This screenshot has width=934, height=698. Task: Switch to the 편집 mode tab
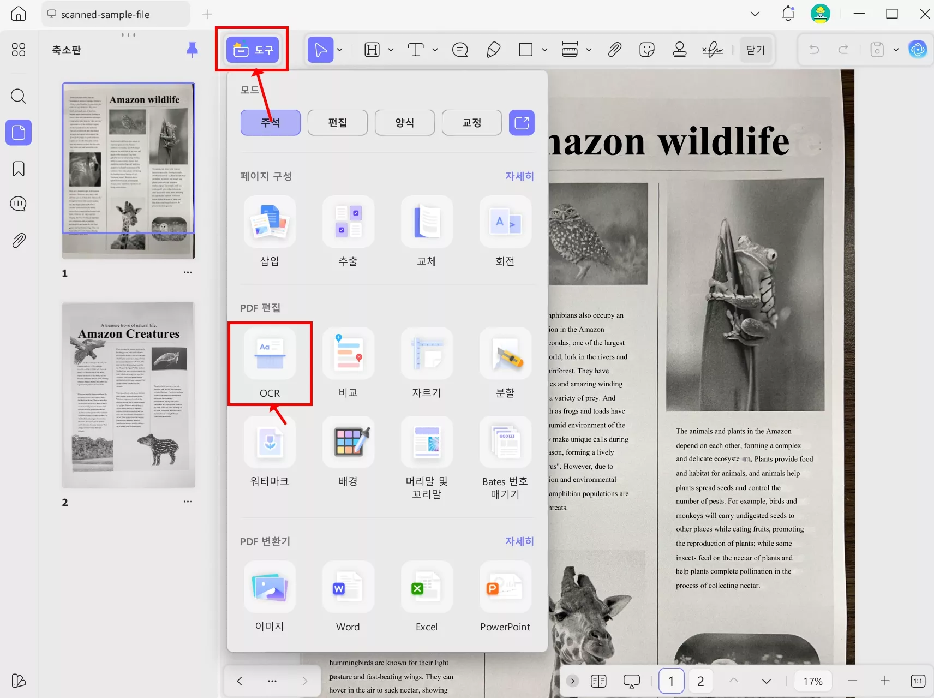(x=338, y=122)
